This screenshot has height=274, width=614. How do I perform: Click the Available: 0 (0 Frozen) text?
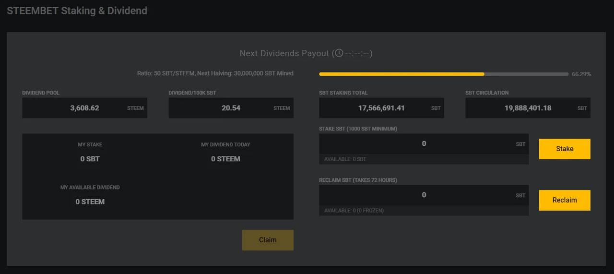point(354,211)
